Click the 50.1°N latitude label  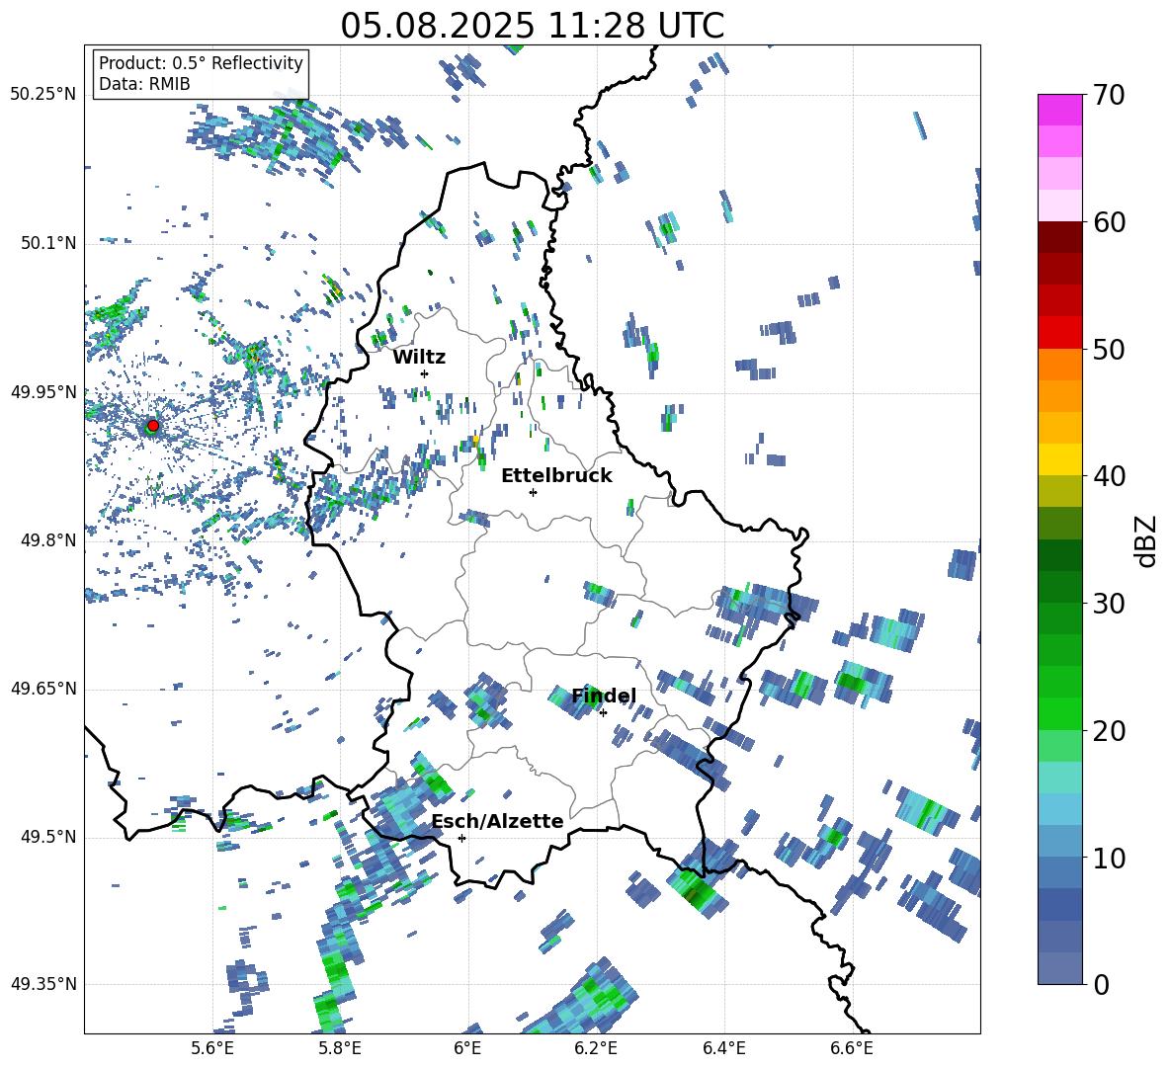[47, 243]
